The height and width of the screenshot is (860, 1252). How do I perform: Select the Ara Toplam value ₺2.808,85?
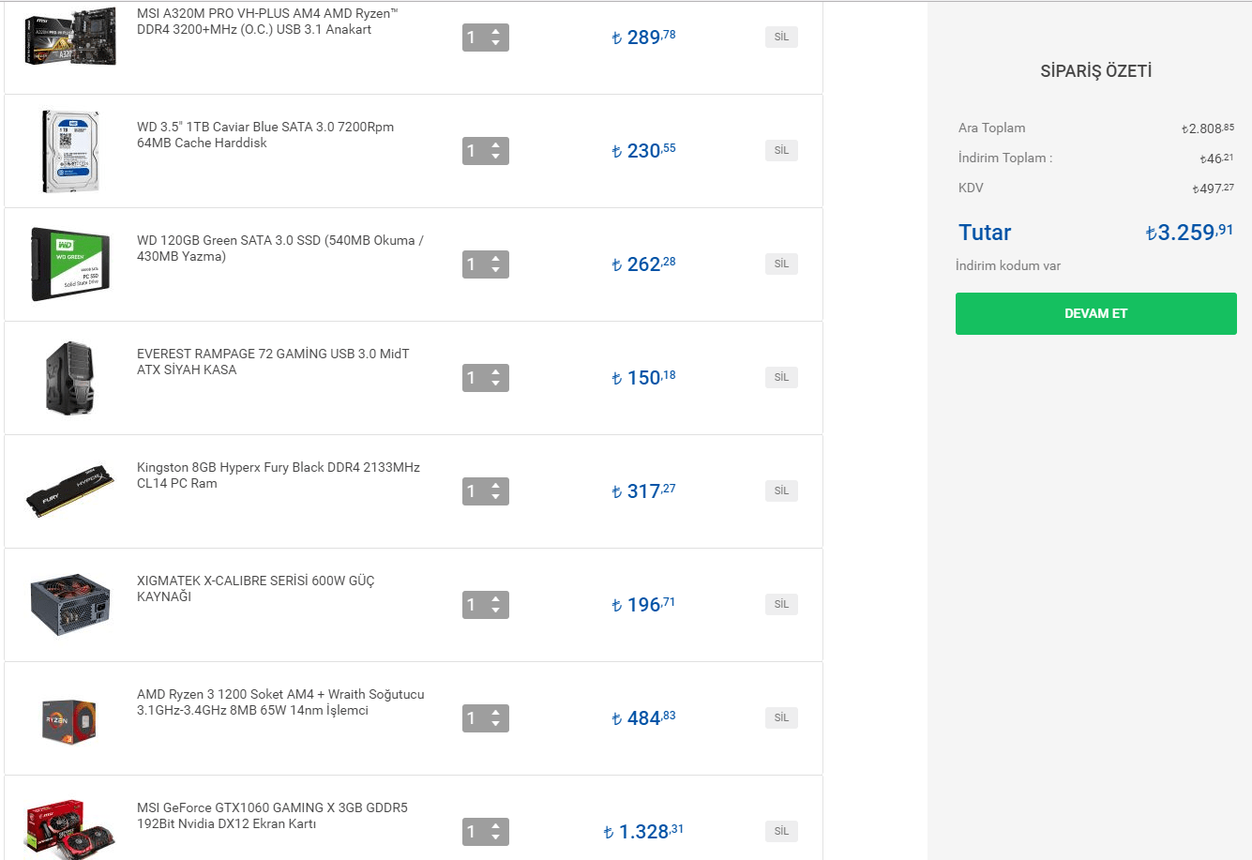pyautogui.click(x=1208, y=128)
